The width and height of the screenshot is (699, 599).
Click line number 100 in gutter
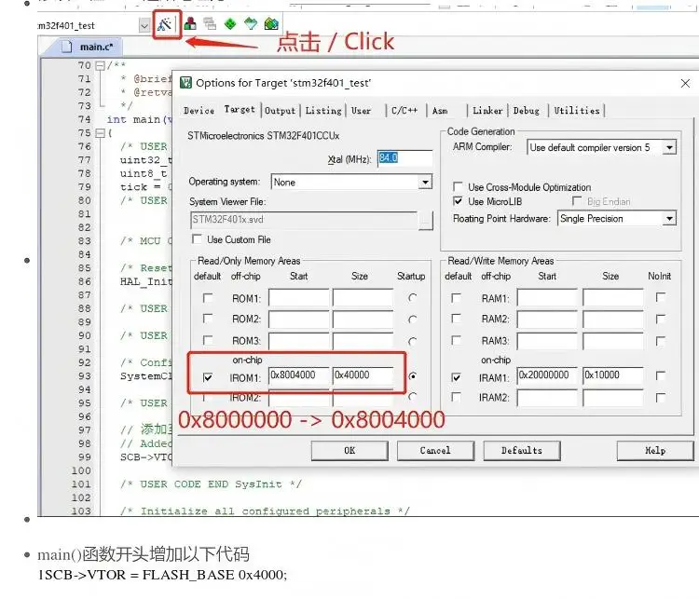[x=81, y=470]
